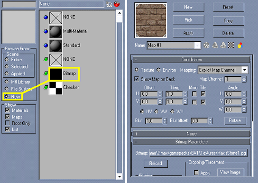This screenshot has width=258, height=183.
Task: Click blue sphere icon beside Multi-Material
Action: click(46, 31)
